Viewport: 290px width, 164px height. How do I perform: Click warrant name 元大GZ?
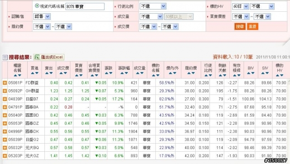(32, 156)
